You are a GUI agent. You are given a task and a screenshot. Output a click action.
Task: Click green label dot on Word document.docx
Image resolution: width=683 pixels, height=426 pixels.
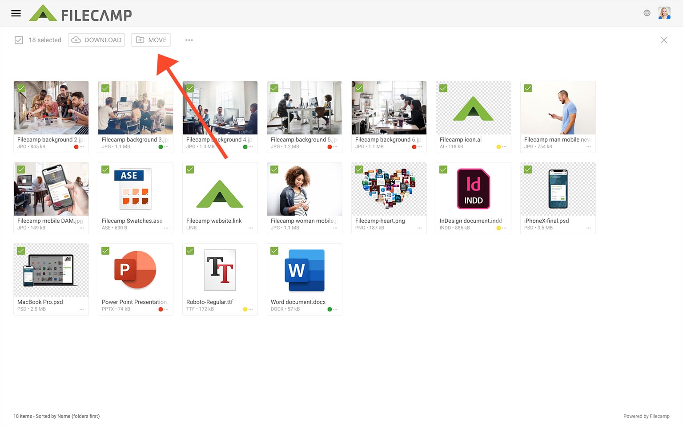pos(329,309)
